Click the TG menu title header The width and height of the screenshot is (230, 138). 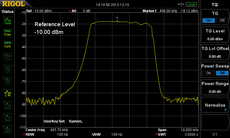pyautogui.click(x=215, y=5)
